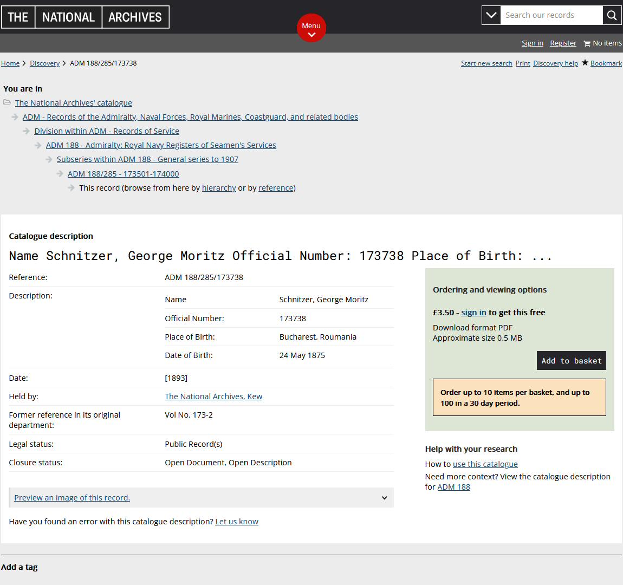623x585 pixels.
Task: Click the preview panel chevron arrow
Action: tap(384, 498)
